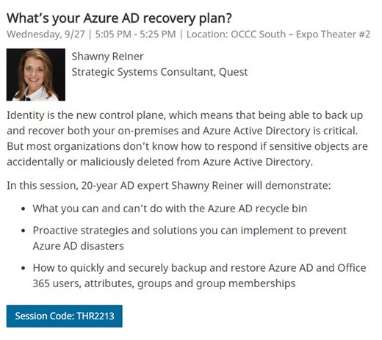Click the 'and recover both your on-premises' line
This screenshot has height=340, width=382.
tap(182, 131)
